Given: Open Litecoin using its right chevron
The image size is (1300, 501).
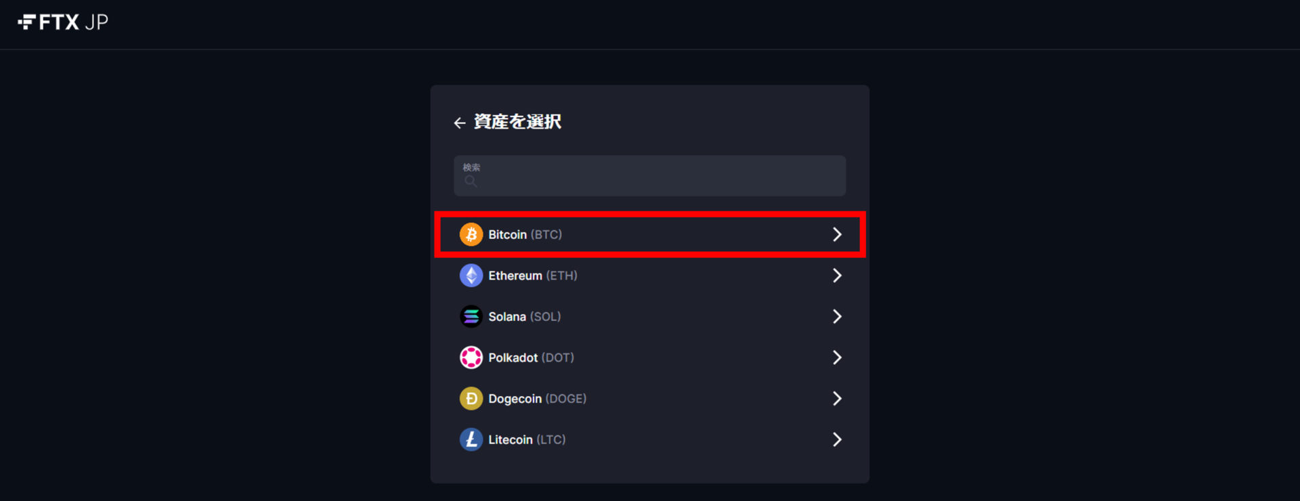Looking at the screenshot, I should pos(837,439).
